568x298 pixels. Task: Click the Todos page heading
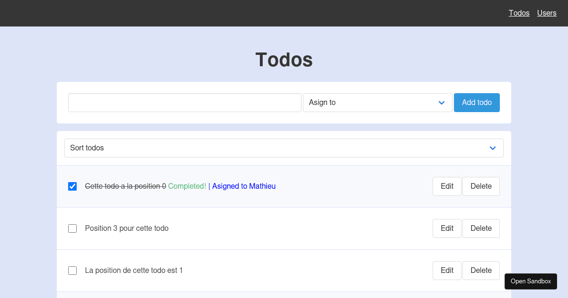[x=284, y=60]
